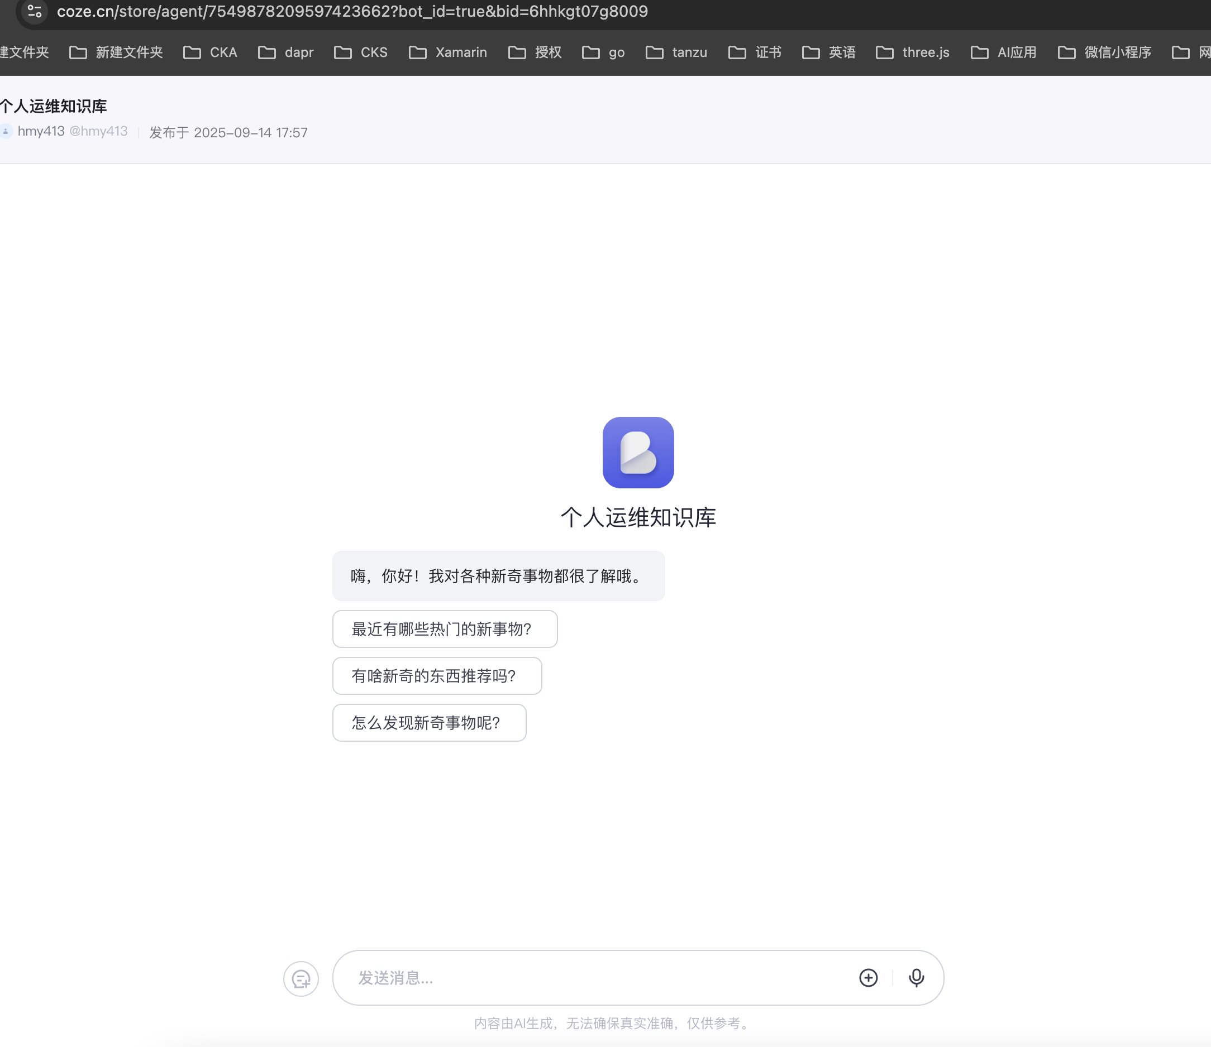This screenshot has width=1211, height=1047.
Task: Expand the AI应用 bookmark folder
Action: 1003,52
